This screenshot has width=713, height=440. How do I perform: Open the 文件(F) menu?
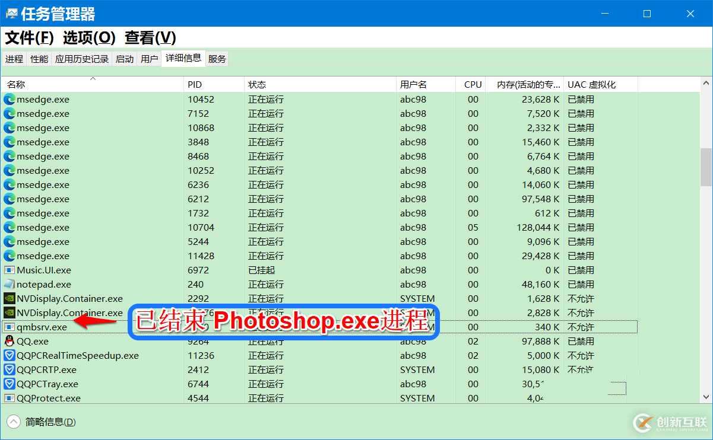pos(30,37)
